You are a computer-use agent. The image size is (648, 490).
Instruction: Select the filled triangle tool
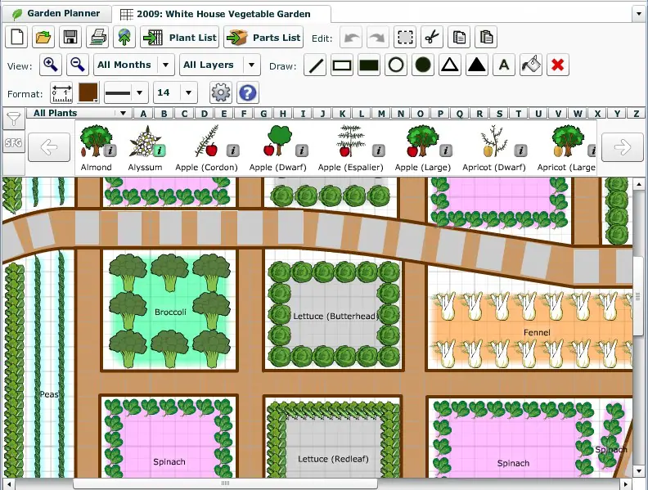point(477,65)
